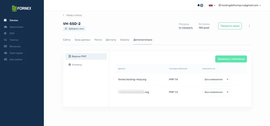Viewport: 270px width, 126px height.
Task: Click the cloud icon next to Хранилище
Action: point(5,27)
